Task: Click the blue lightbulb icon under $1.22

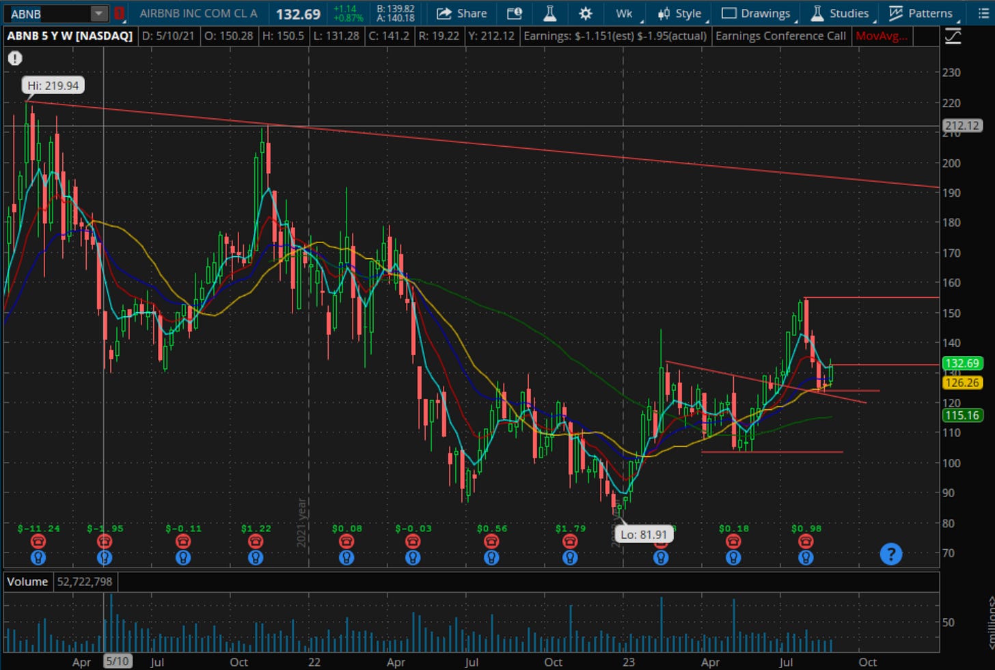Action: pyautogui.click(x=256, y=558)
